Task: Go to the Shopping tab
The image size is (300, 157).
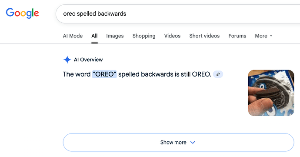Action: 144,36
